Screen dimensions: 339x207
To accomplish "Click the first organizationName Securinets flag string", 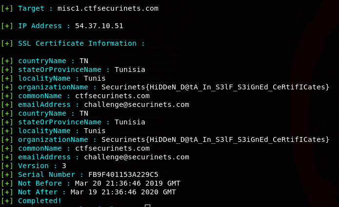I will pos(215,87).
